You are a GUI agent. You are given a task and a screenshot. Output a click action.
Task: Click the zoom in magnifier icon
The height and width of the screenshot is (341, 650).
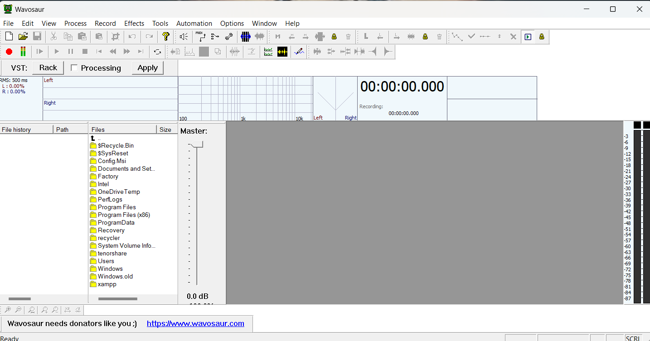pyautogui.click(x=8, y=310)
